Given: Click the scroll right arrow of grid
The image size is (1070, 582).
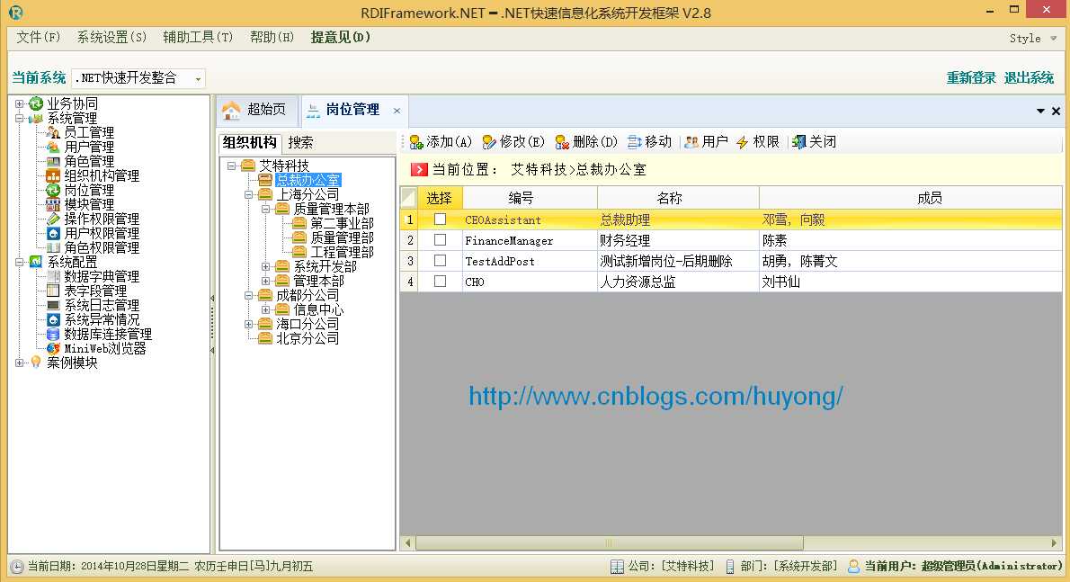Looking at the screenshot, I should [1055, 543].
